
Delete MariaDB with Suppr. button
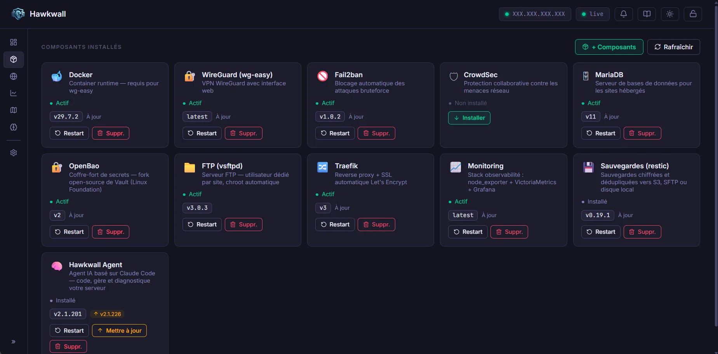click(642, 133)
